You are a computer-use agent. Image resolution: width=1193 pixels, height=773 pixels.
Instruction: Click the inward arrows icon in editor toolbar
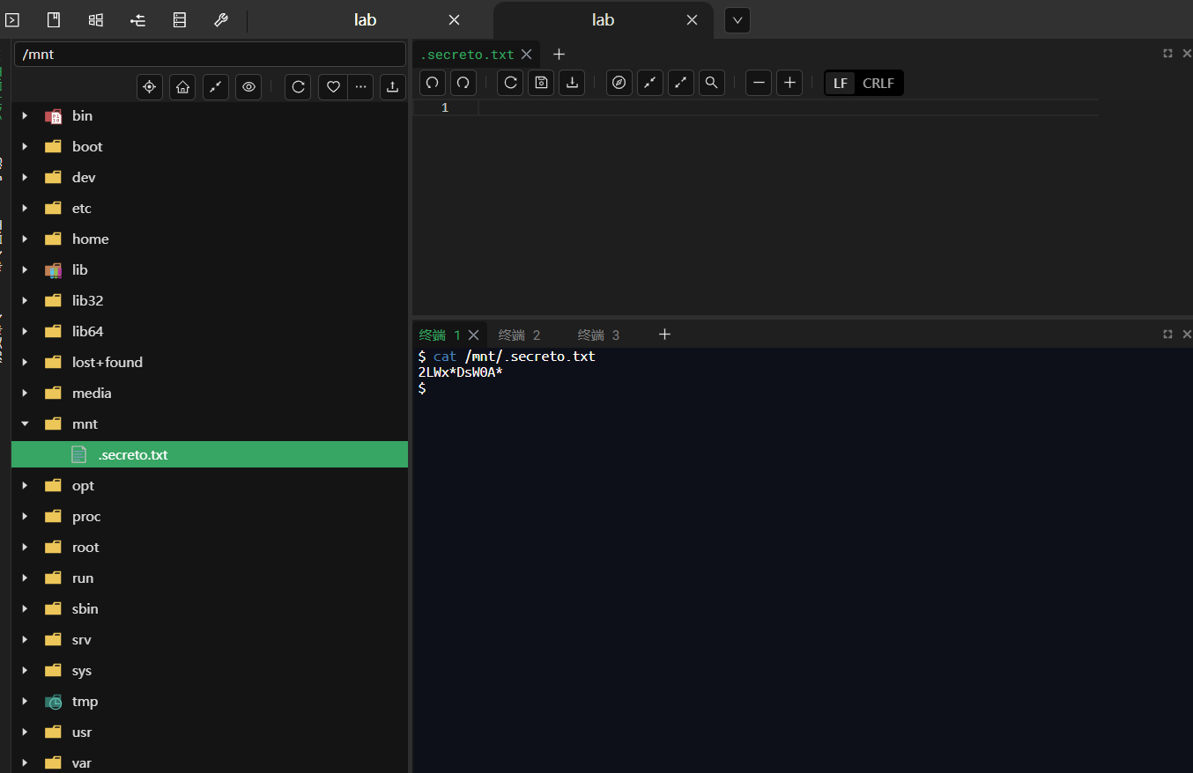click(650, 83)
